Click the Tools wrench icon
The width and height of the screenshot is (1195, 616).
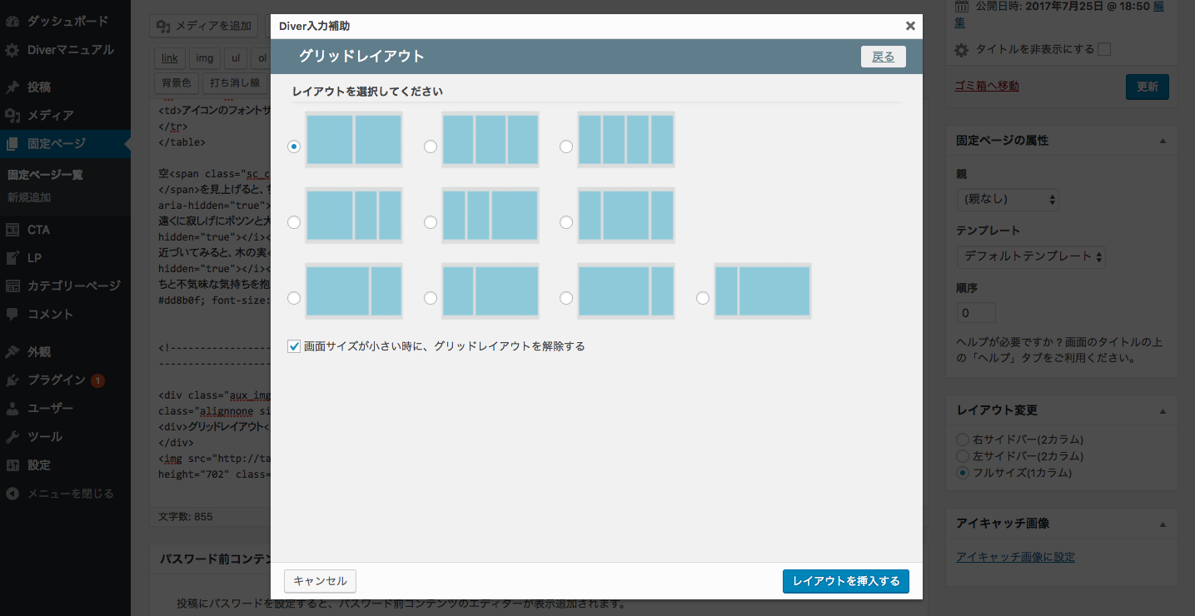pyautogui.click(x=12, y=437)
